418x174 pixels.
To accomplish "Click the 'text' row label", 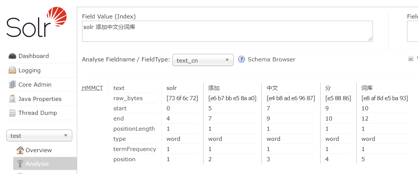I will coord(119,88).
